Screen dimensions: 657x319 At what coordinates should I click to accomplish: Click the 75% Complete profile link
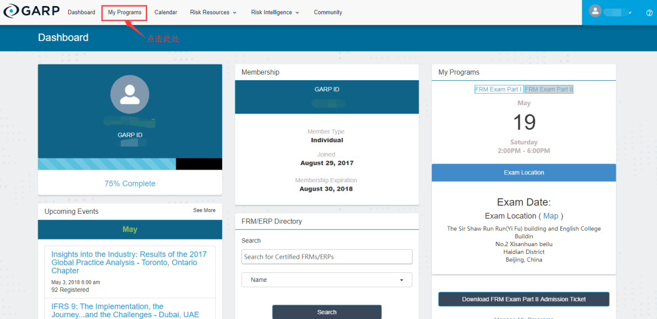pos(130,184)
